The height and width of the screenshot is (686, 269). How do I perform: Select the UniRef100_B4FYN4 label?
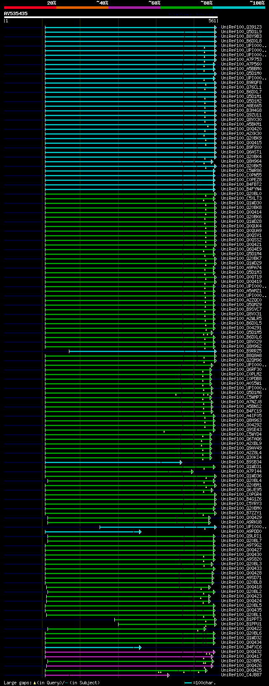click(241, 189)
